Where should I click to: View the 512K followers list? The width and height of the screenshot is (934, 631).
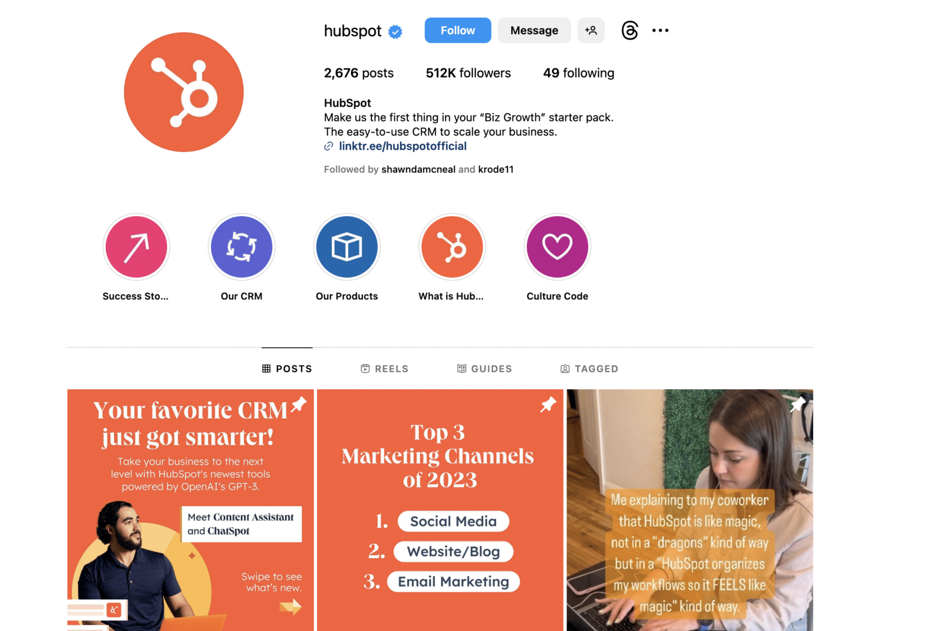click(x=468, y=73)
